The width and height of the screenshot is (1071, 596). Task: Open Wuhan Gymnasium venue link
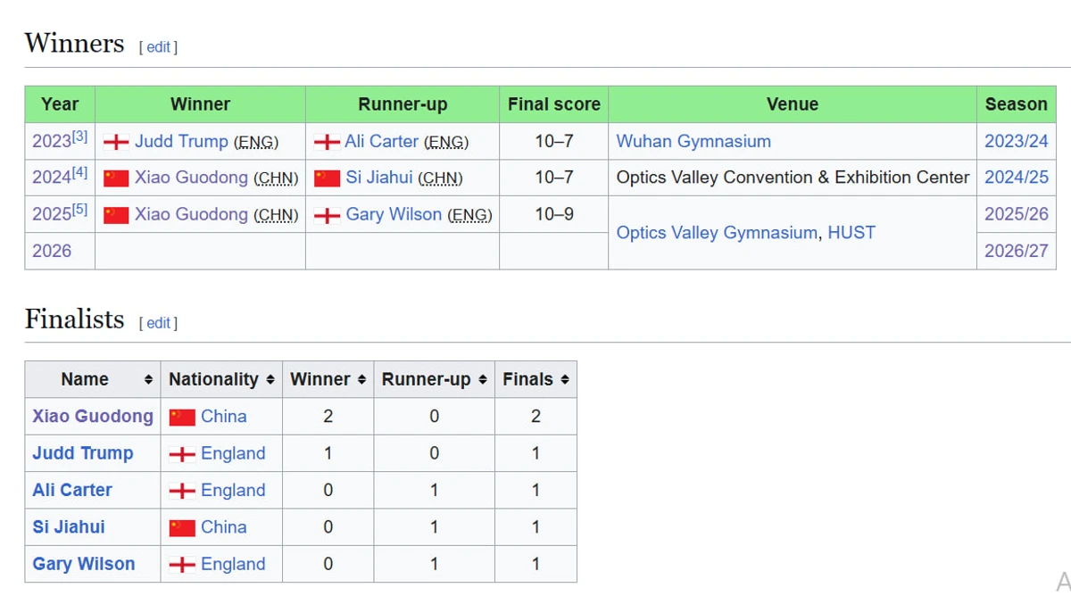693,141
